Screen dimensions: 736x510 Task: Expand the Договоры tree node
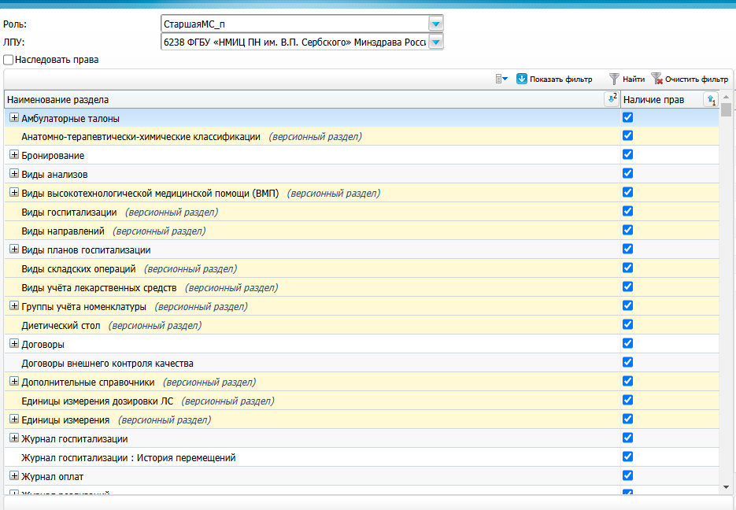click(x=14, y=344)
